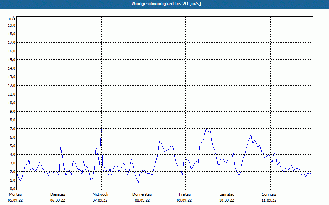Click the '06.09.22' date label
Screen dimensions: 329x205
click(x=58, y=200)
